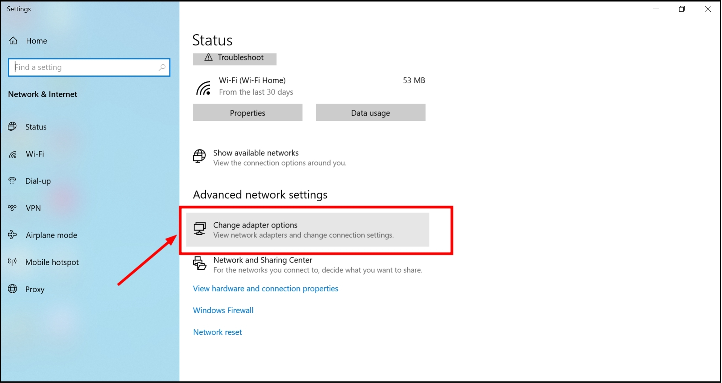Run the Troubleshoot tool
This screenshot has width=722, height=383.
click(234, 59)
